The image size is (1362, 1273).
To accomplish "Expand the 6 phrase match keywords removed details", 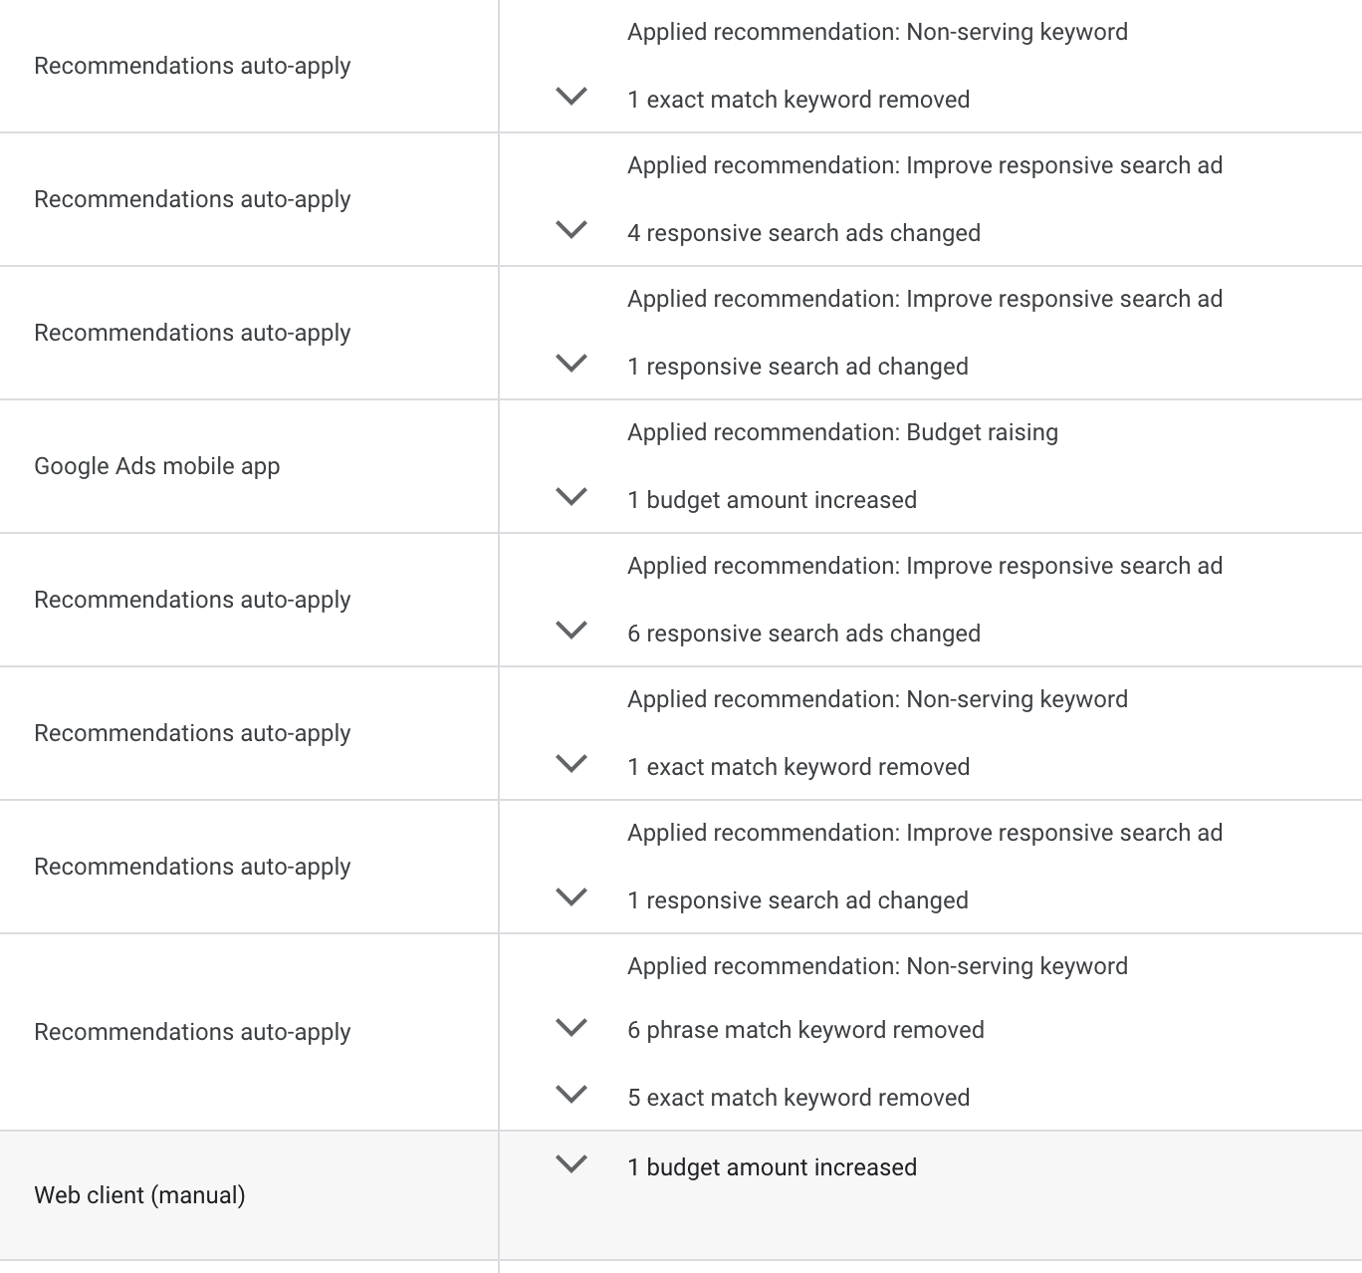I will click(571, 1028).
